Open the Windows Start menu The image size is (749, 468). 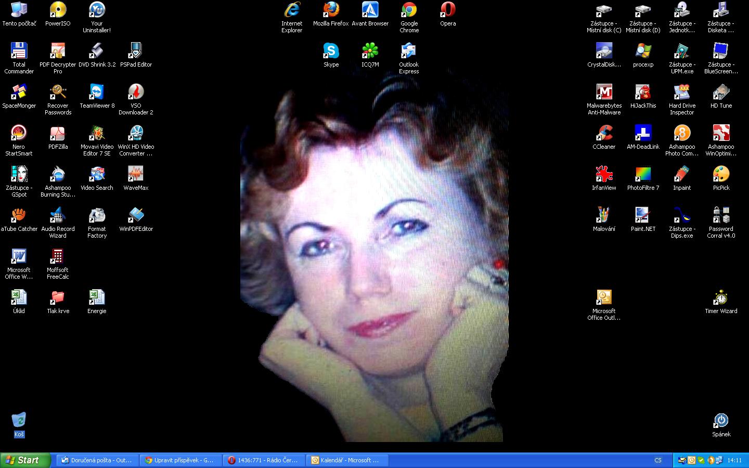(x=25, y=460)
